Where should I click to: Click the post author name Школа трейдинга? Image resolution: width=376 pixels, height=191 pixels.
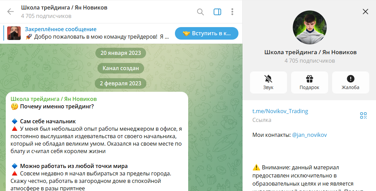tap(54, 99)
